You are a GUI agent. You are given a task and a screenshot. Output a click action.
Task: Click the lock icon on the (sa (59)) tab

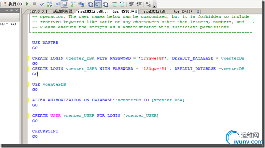[x=136, y=11]
